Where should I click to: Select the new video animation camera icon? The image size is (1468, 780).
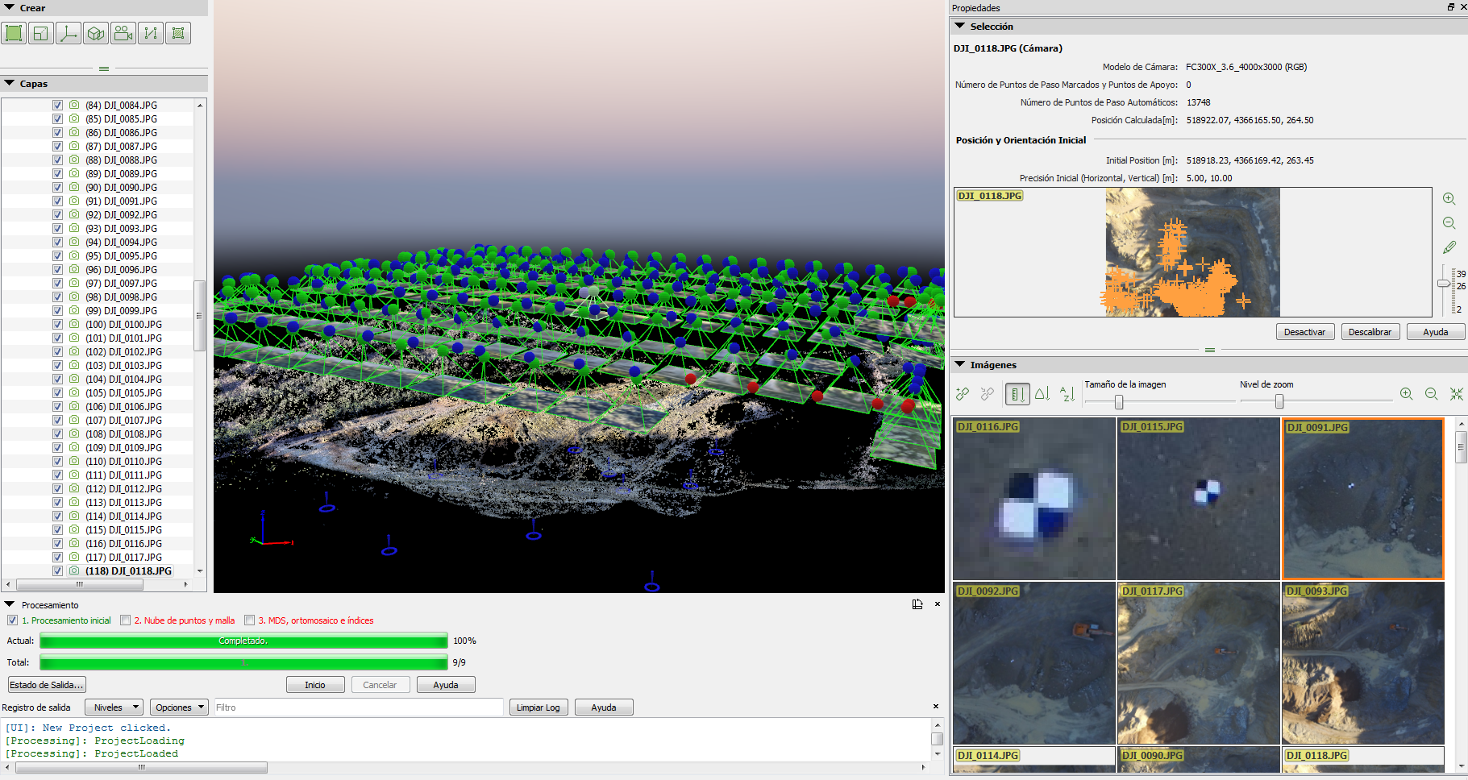(123, 33)
